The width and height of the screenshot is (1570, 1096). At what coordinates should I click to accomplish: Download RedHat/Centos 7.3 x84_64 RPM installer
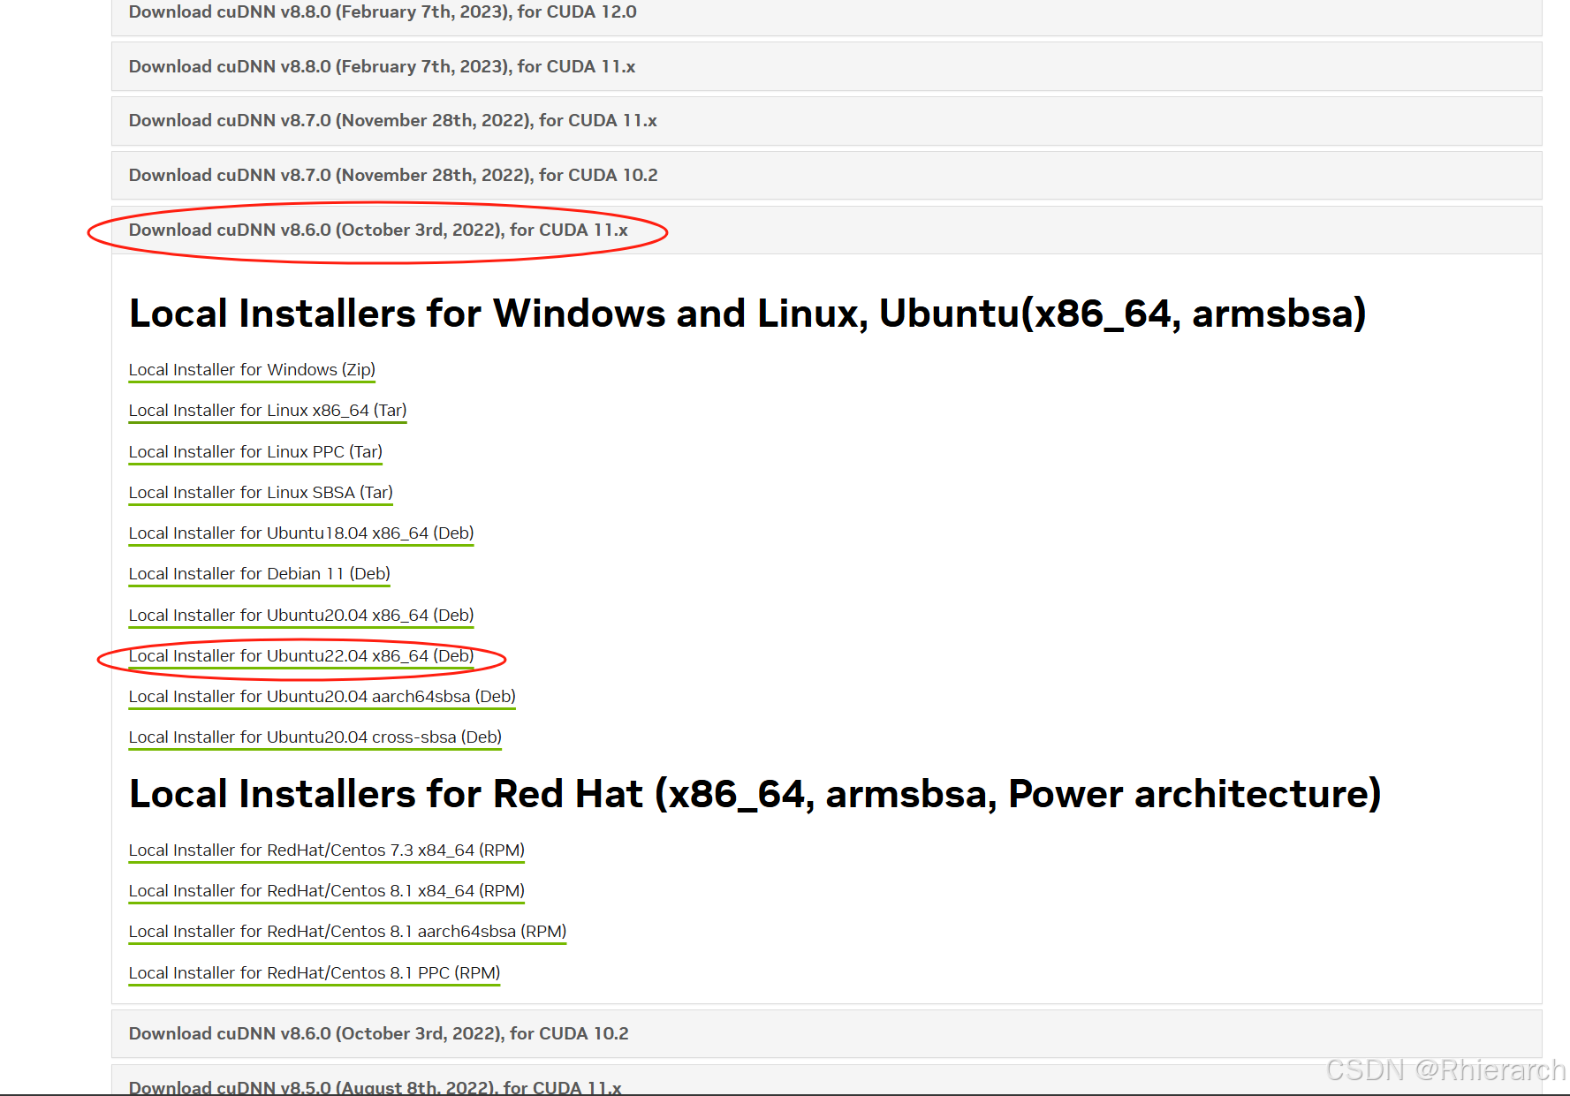(327, 850)
